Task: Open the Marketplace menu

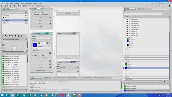Action: click(28, 3)
